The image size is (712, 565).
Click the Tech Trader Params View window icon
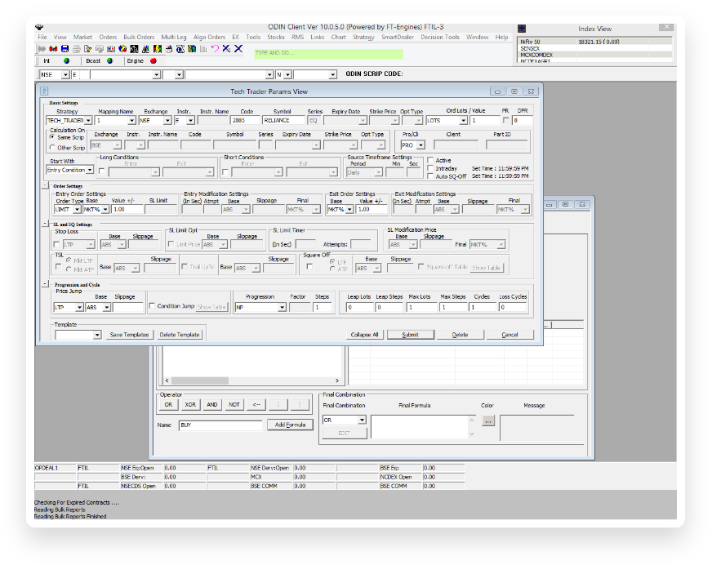tap(43, 91)
